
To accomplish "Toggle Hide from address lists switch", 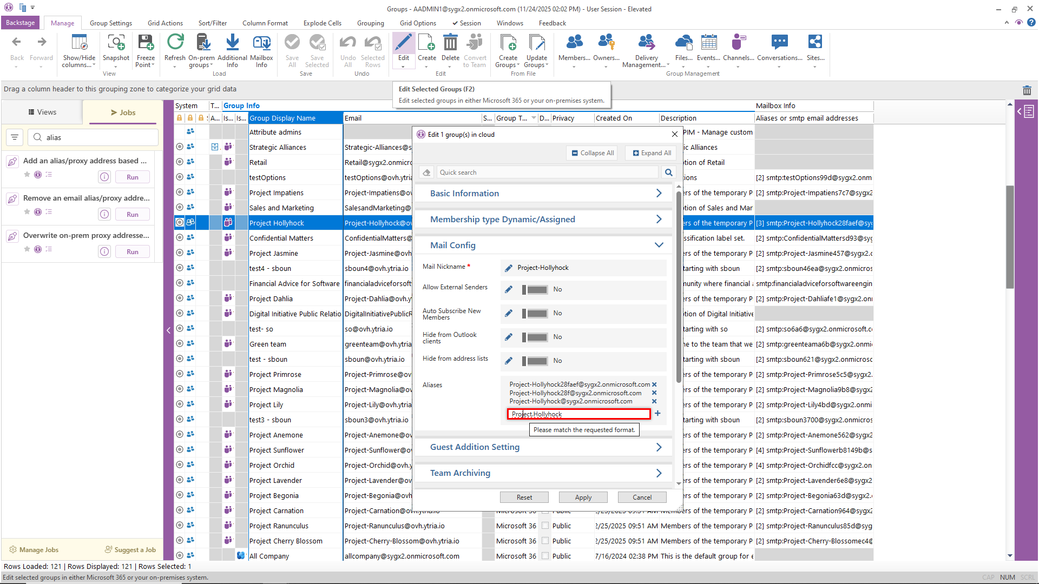I will tap(535, 361).
